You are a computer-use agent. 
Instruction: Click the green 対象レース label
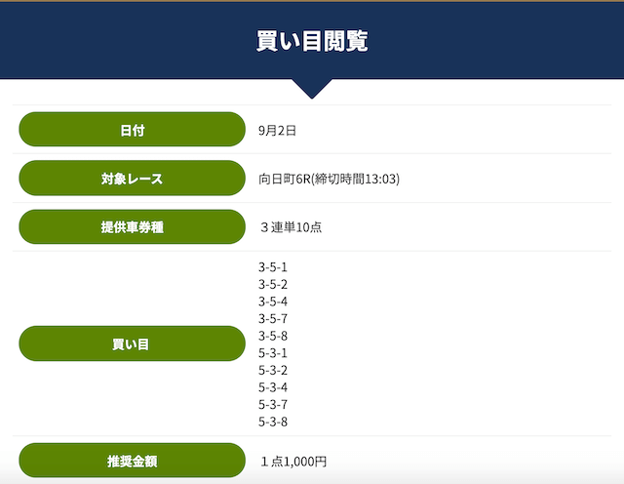(x=132, y=179)
